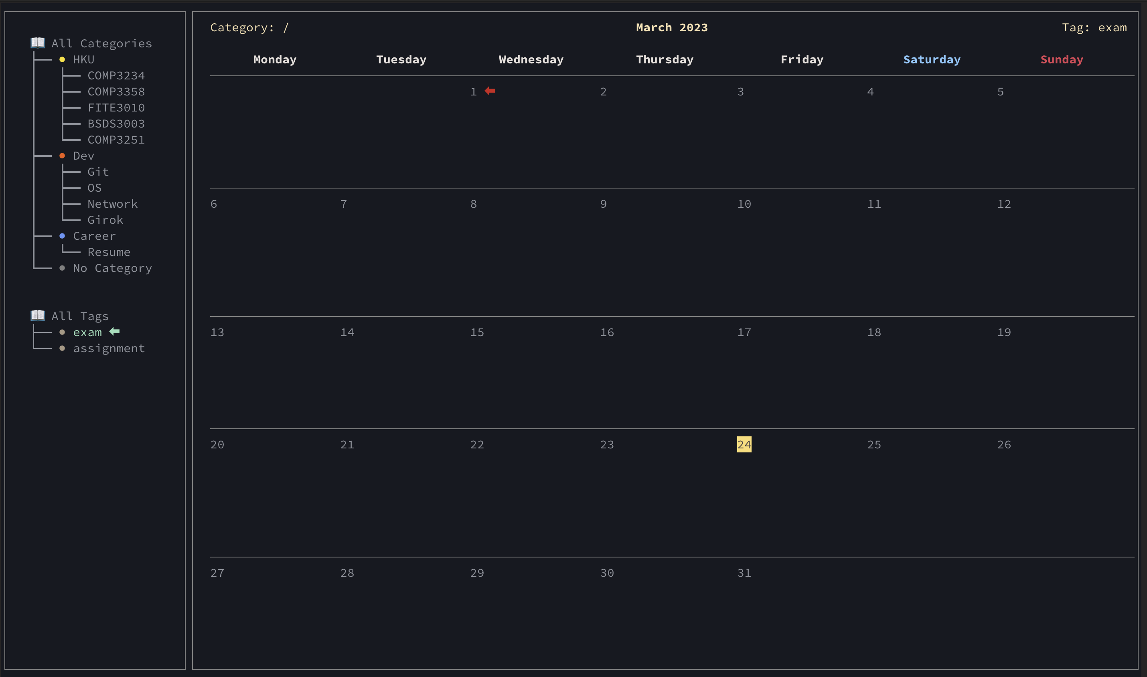Open the COMP3234 subcategory
The width and height of the screenshot is (1147, 677).
coord(116,75)
